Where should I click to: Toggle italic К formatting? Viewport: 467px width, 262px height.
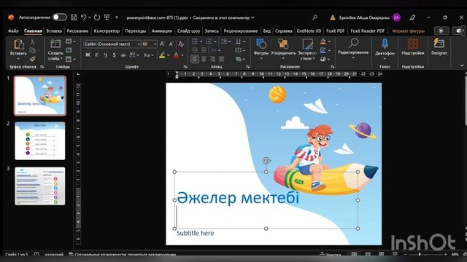[96, 55]
